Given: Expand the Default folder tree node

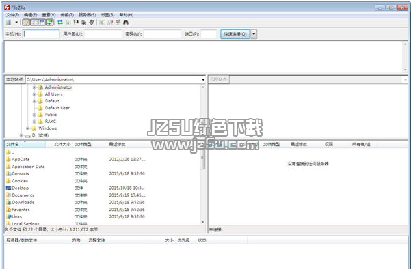Looking at the screenshot, I should point(34,101).
